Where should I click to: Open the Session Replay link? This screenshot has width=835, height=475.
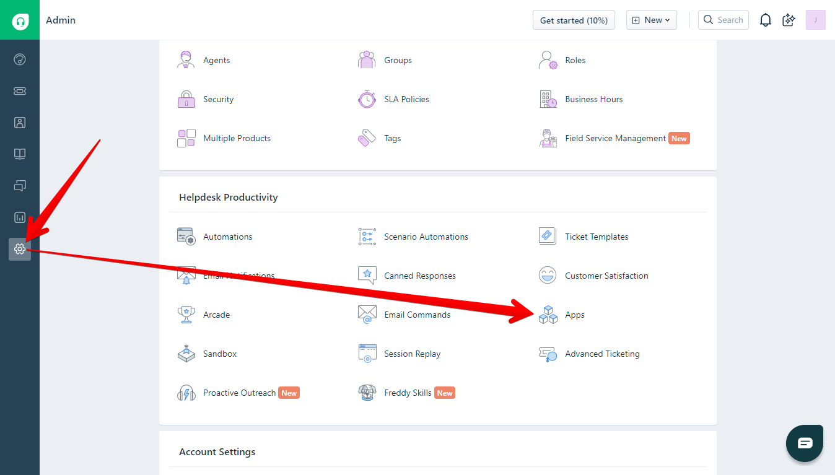[413, 354]
